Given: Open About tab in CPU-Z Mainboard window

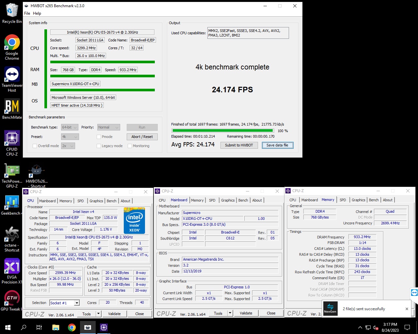Looking at the screenshot, I should (x=257, y=200).
